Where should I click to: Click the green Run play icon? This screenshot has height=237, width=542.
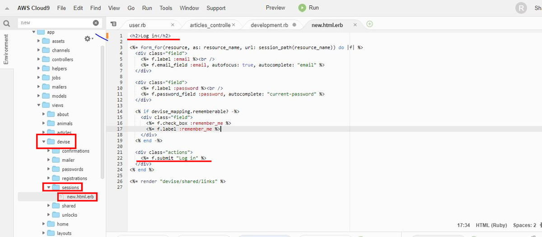(x=302, y=8)
